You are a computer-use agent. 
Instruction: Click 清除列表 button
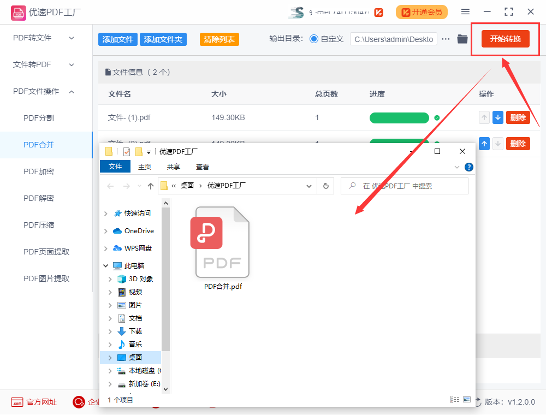(x=219, y=39)
